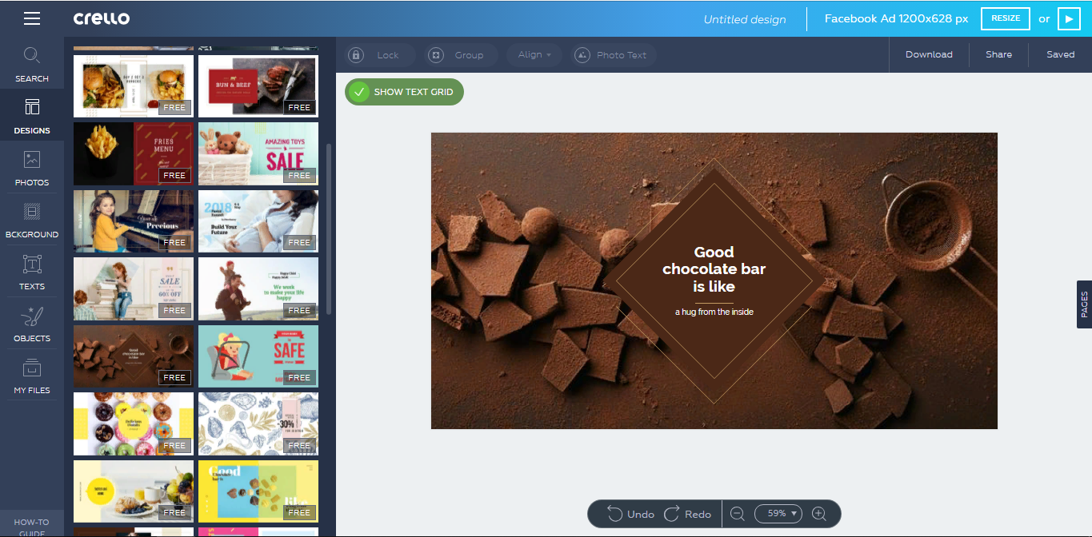Toggle the Show Text Grid checkbox
Screen dimensions: 1092x537
coord(360,92)
